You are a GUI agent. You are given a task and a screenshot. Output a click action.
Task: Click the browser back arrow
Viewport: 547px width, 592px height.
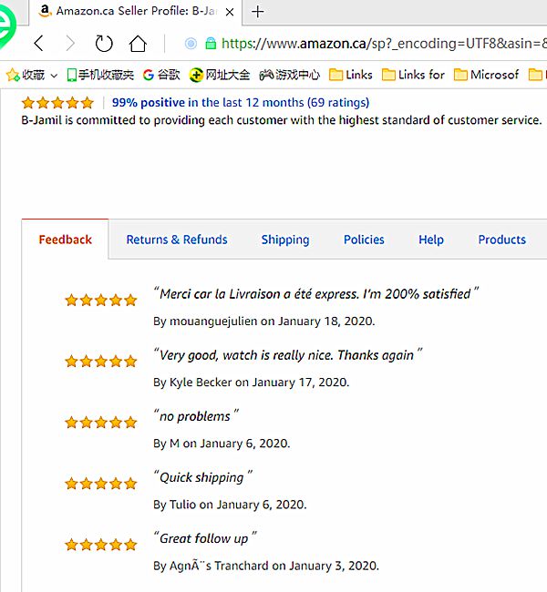tap(38, 43)
